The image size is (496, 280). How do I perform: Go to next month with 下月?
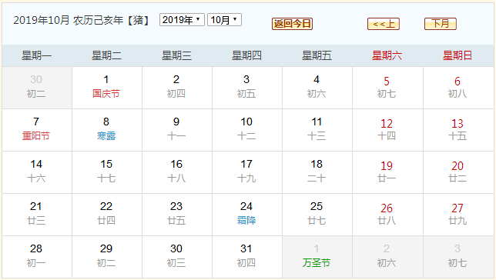441,24
